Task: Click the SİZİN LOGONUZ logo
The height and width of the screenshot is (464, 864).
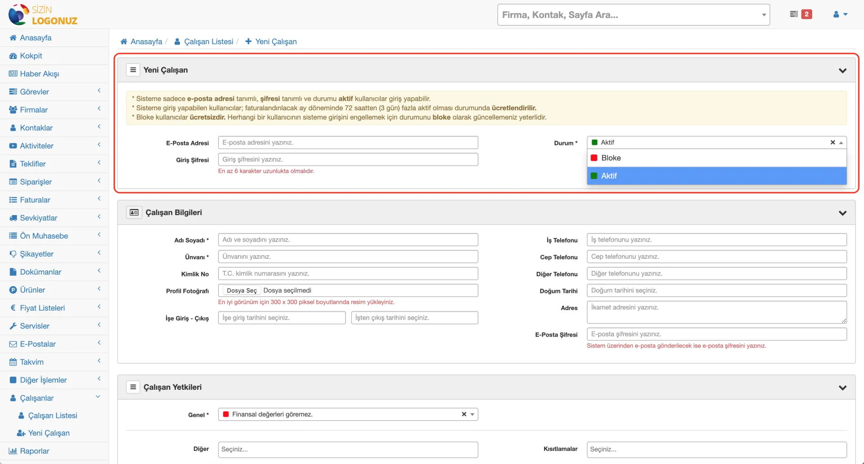Action: [43, 15]
